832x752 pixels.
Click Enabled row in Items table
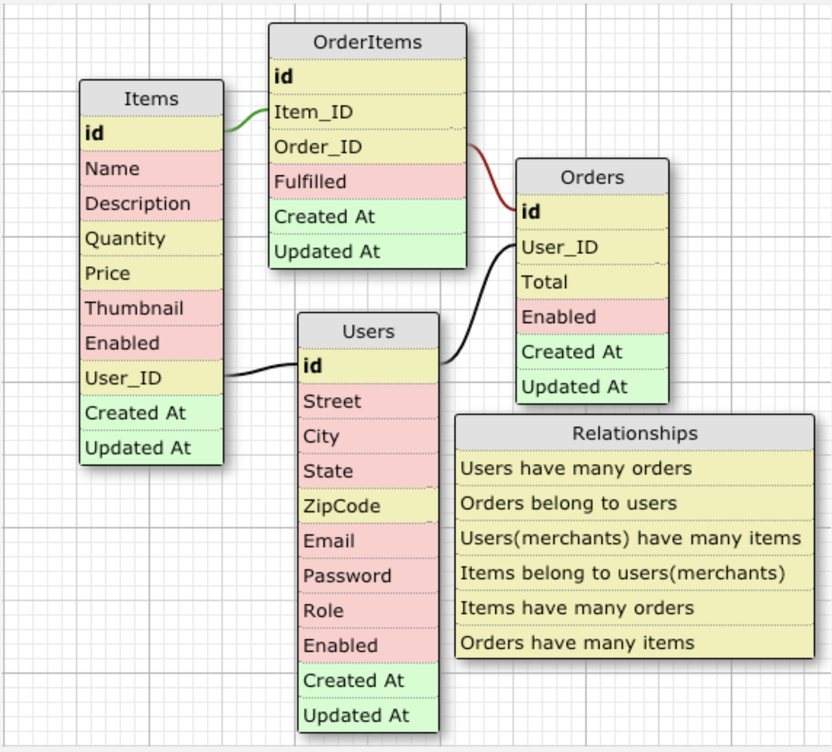pos(151,343)
